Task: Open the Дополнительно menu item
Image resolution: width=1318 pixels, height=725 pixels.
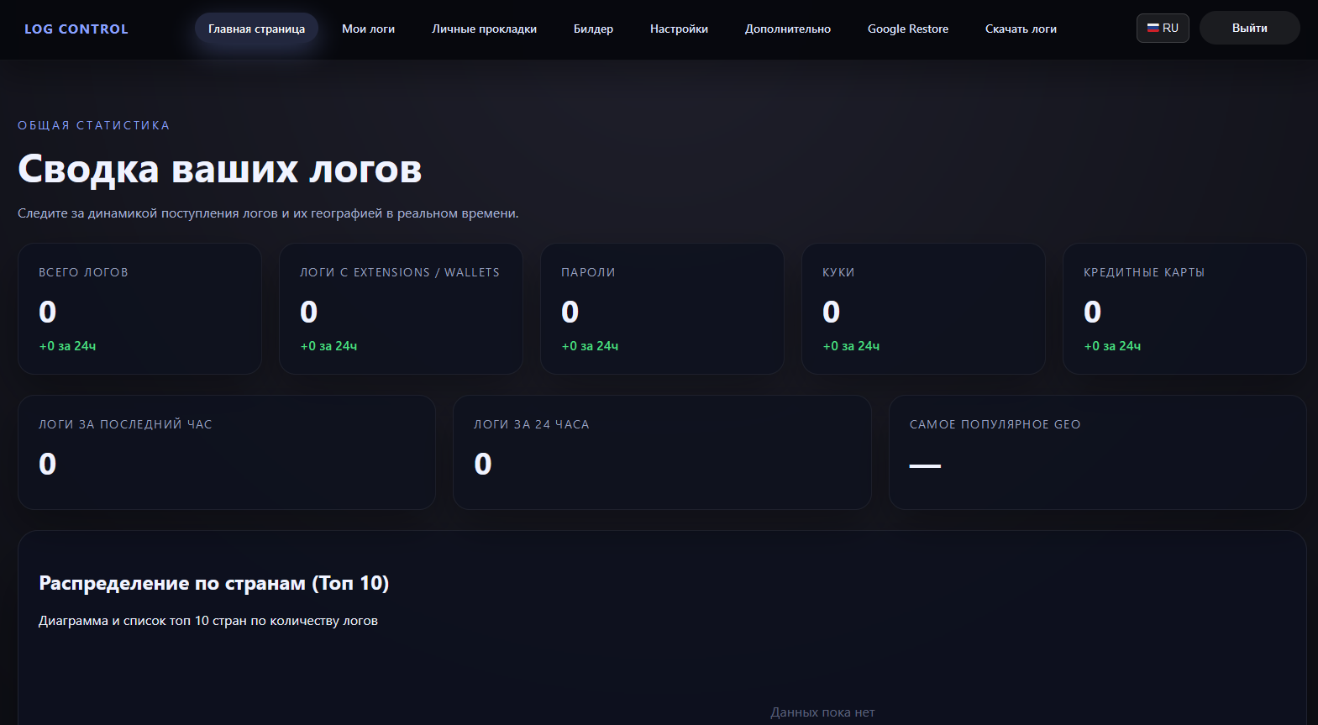Action: coord(787,29)
